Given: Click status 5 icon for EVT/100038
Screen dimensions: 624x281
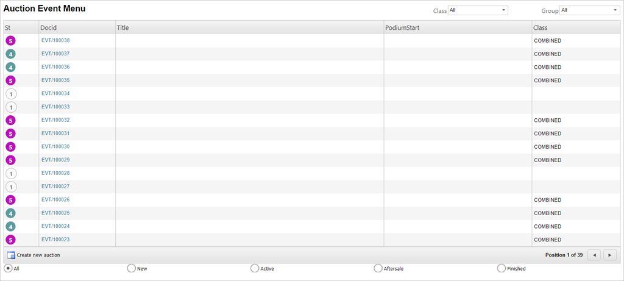Looking at the screenshot, I should pyautogui.click(x=10, y=41).
